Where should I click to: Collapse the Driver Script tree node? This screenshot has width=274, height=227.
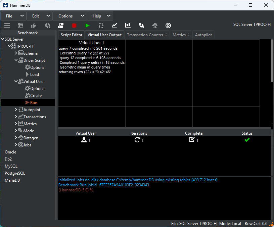[16, 60]
